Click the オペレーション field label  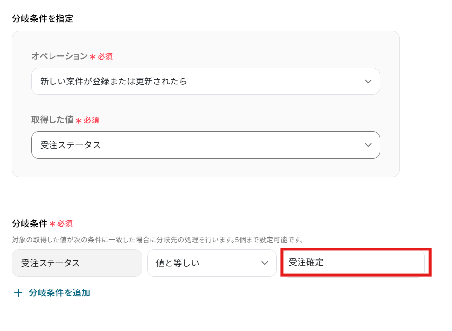(x=59, y=56)
